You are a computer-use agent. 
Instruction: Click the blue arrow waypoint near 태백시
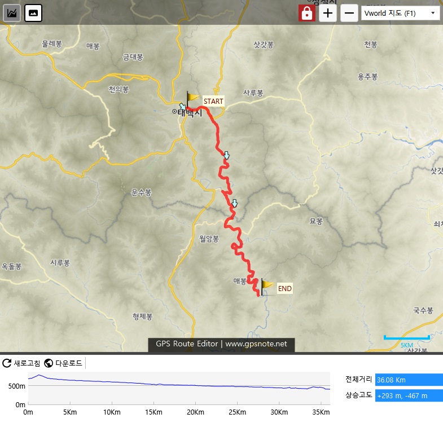182,107
